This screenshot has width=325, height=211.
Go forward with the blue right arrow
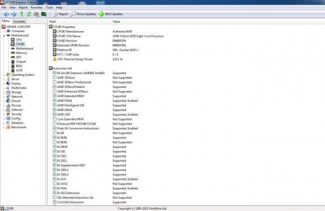(14, 14)
